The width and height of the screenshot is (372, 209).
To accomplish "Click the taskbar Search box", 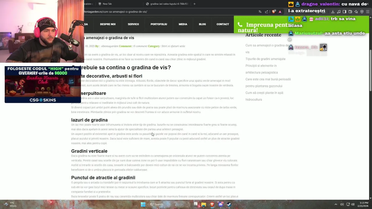I will (x=169, y=204).
